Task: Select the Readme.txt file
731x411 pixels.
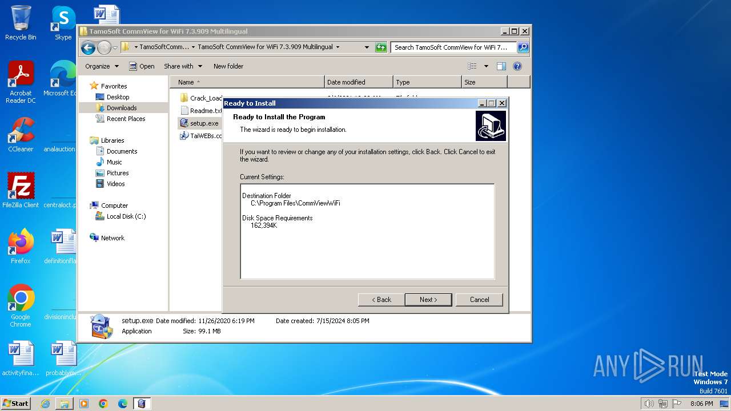Action: click(201, 111)
